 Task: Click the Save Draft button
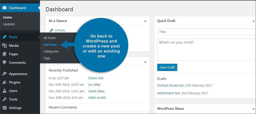167,67
